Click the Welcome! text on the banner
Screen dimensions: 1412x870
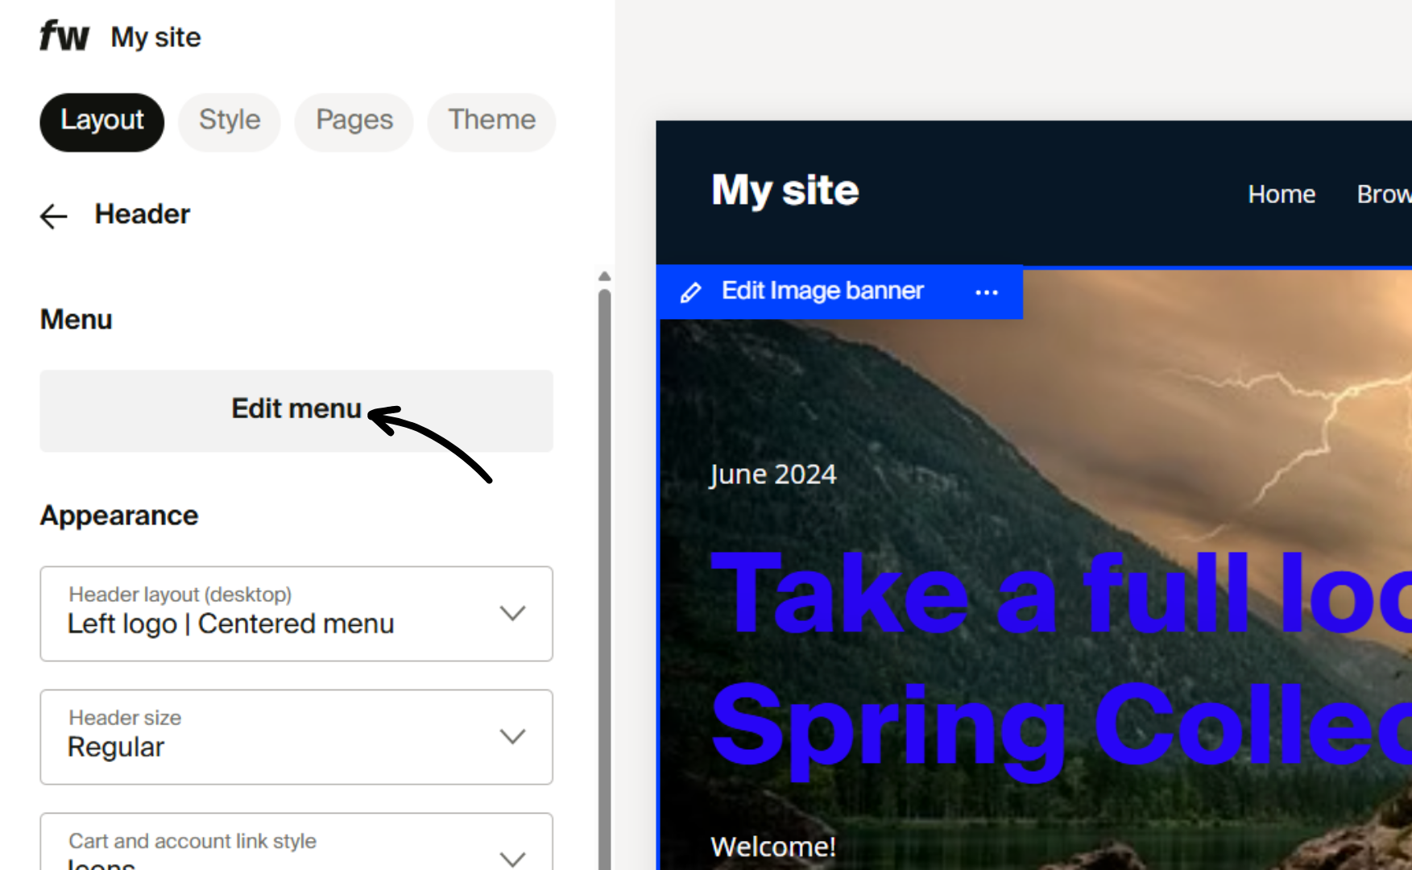click(772, 845)
